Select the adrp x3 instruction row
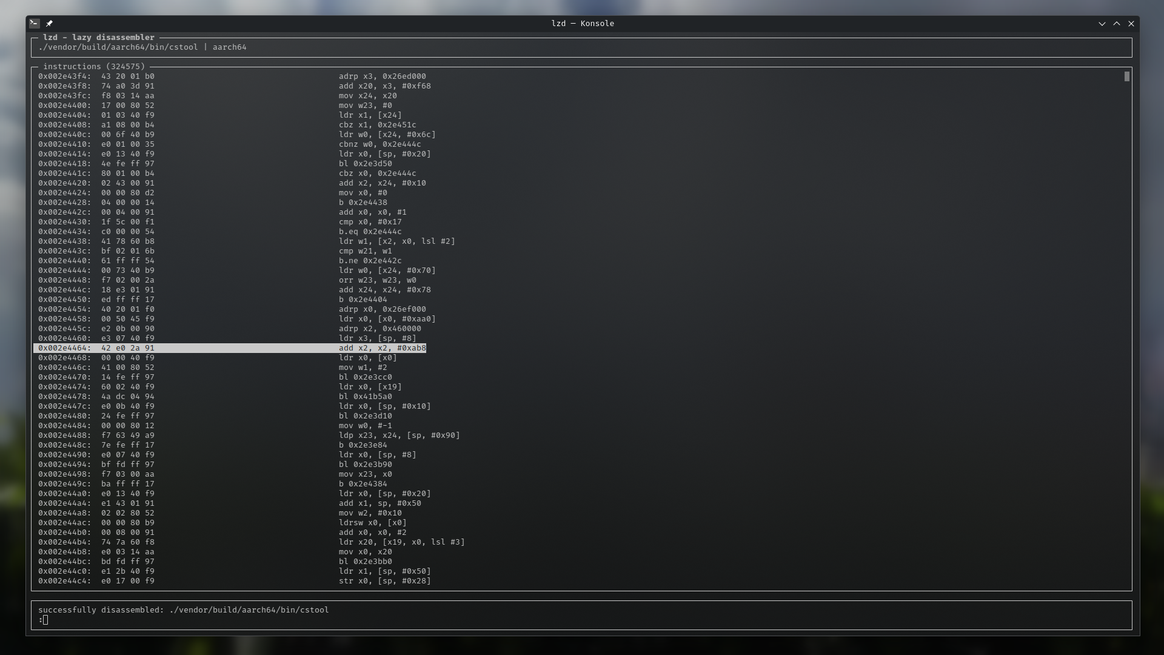This screenshot has width=1164, height=655. point(382,76)
